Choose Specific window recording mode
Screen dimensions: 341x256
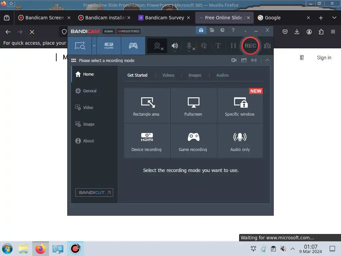tap(240, 106)
